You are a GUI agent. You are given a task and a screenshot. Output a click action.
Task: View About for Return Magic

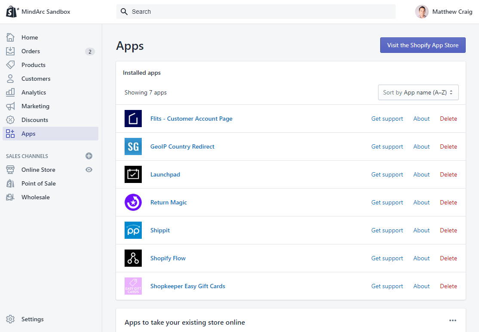[421, 202]
